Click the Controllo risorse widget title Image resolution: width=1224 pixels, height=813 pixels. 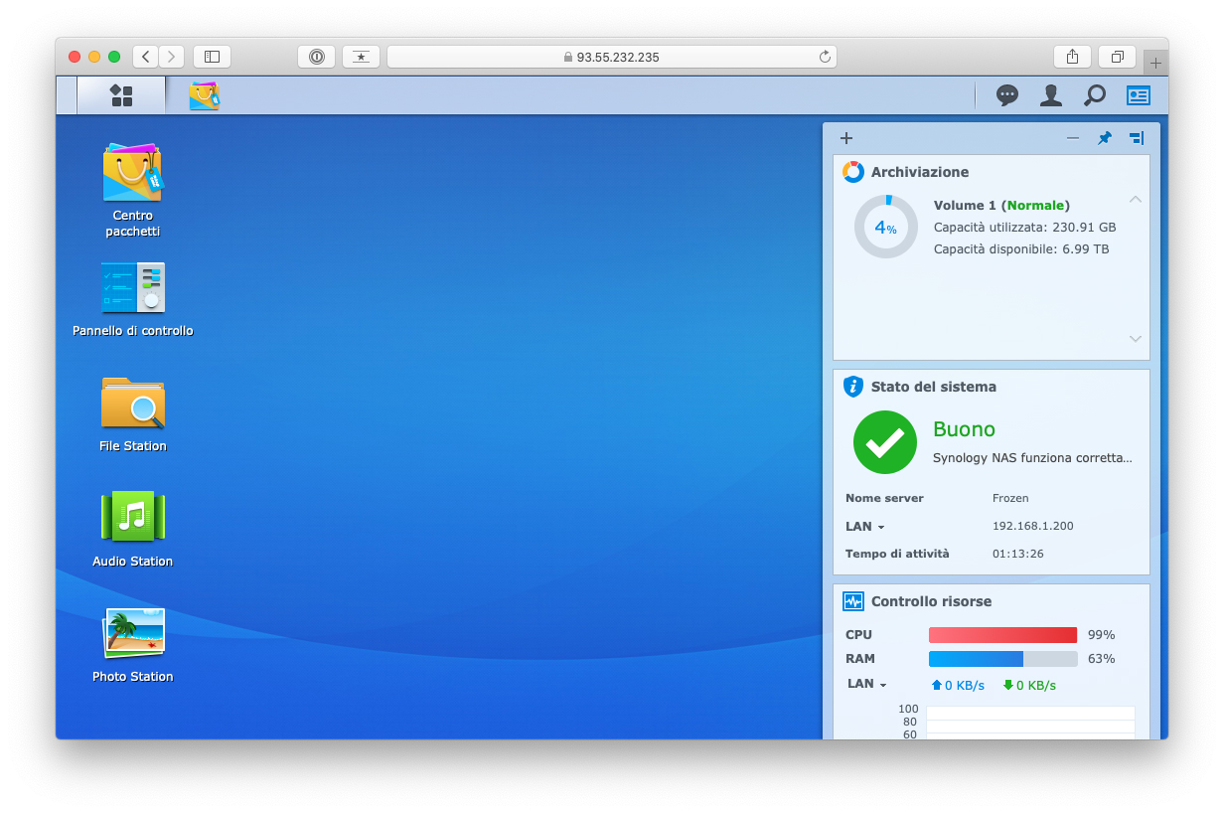[931, 601]
